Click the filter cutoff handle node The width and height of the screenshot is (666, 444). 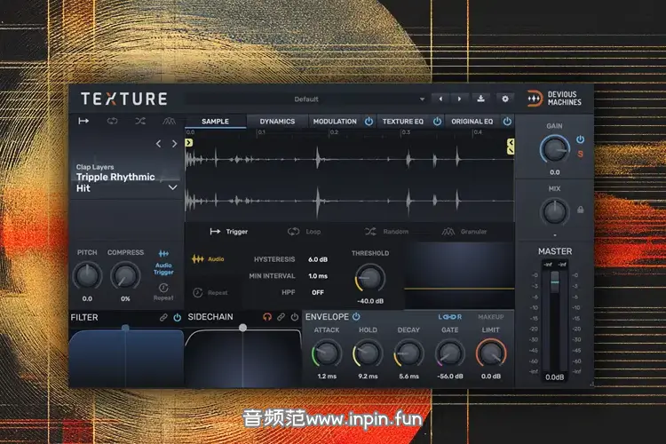[125, 328]
